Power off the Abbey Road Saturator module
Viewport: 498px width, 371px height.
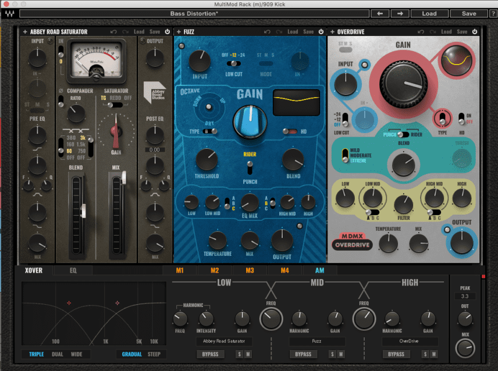[x=168, y=31]
